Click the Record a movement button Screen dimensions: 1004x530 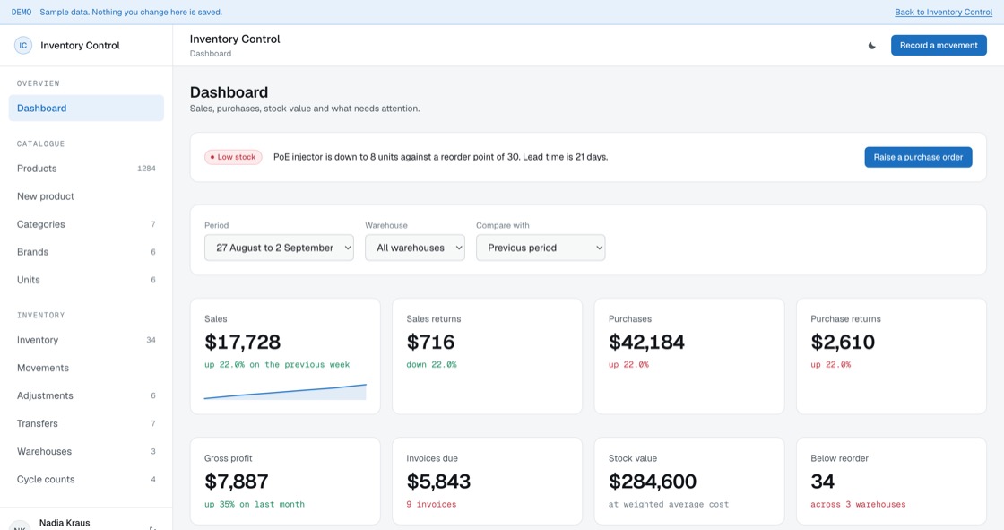(939, 46)
